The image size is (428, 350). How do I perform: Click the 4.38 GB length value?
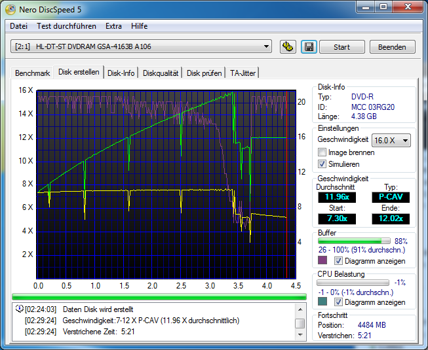pos(364,116)
